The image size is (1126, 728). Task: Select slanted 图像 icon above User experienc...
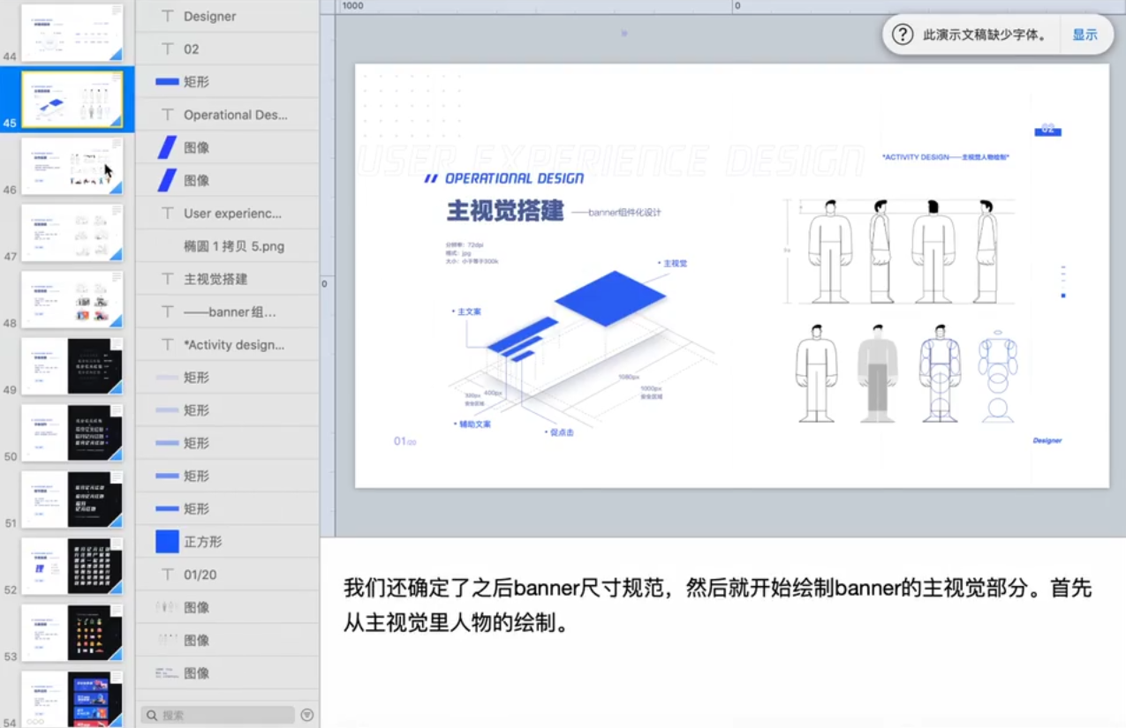167,180
